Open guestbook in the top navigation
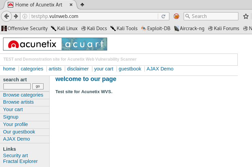Image resolution: width=252 pixels, height=167 pixels. click(130, 69)
